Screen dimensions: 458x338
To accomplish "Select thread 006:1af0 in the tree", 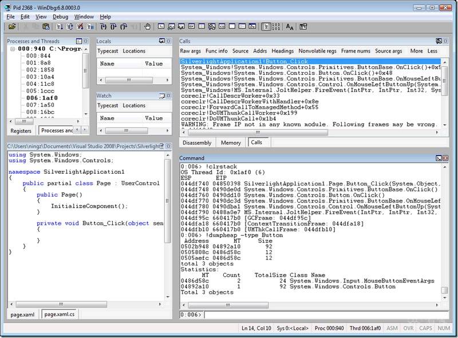I will 42,98.
